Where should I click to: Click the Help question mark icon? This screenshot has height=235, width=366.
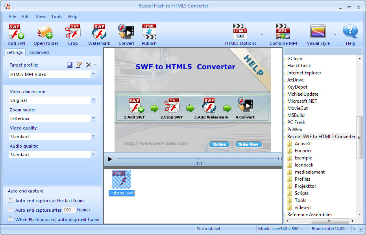click(x=350, y=31)
